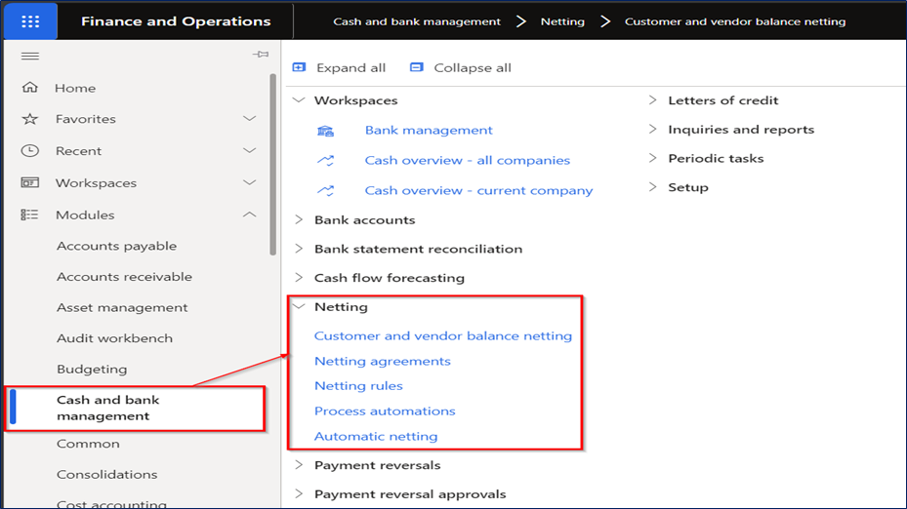Collapse the Workspaces group in main pane
The width and height of the screenshot is (907, 509).
click(299, 100)
